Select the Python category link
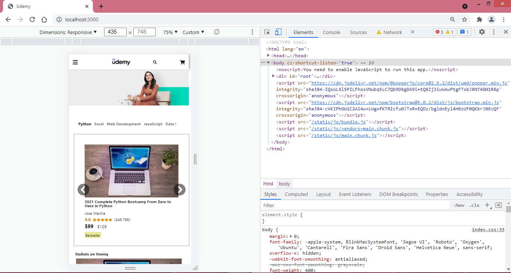Image resolution: width=511 pixels, height=273 pixels. [85, 124]
